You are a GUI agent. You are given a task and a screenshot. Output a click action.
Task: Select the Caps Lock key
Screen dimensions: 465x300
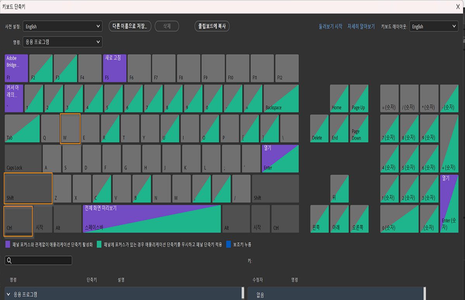click(x=23, y=159)
